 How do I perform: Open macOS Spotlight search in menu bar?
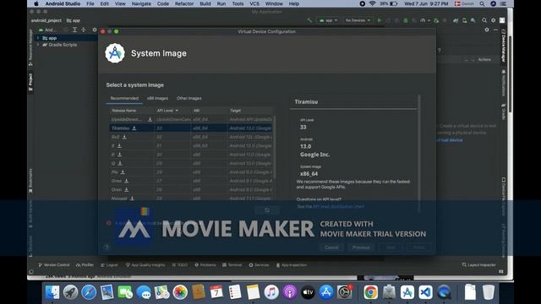point(482,3)
